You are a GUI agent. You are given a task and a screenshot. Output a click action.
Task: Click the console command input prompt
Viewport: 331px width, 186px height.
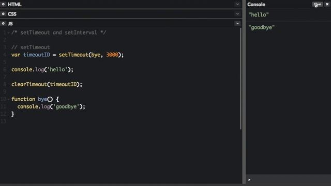(x=289, y=180)
